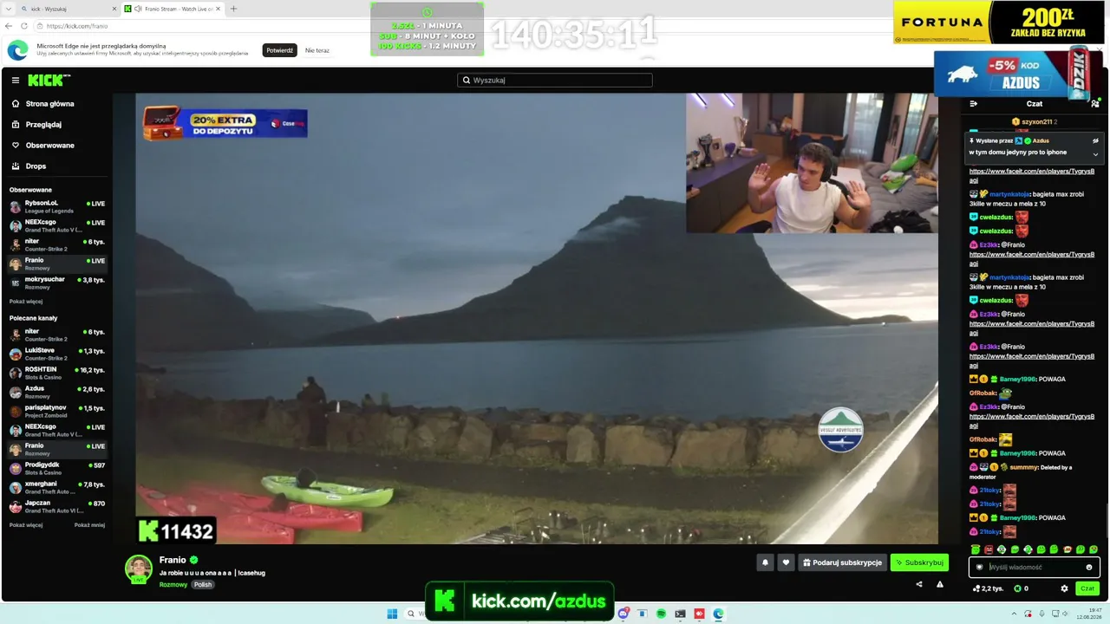This screenshot has height=624, width=1110.
Task: Collapse the chat panel with the arrow icon
Action: pos(974,104)
